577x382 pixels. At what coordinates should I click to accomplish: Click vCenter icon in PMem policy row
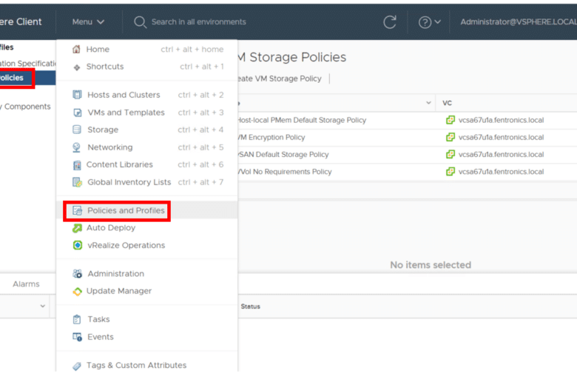pos(450,120)
